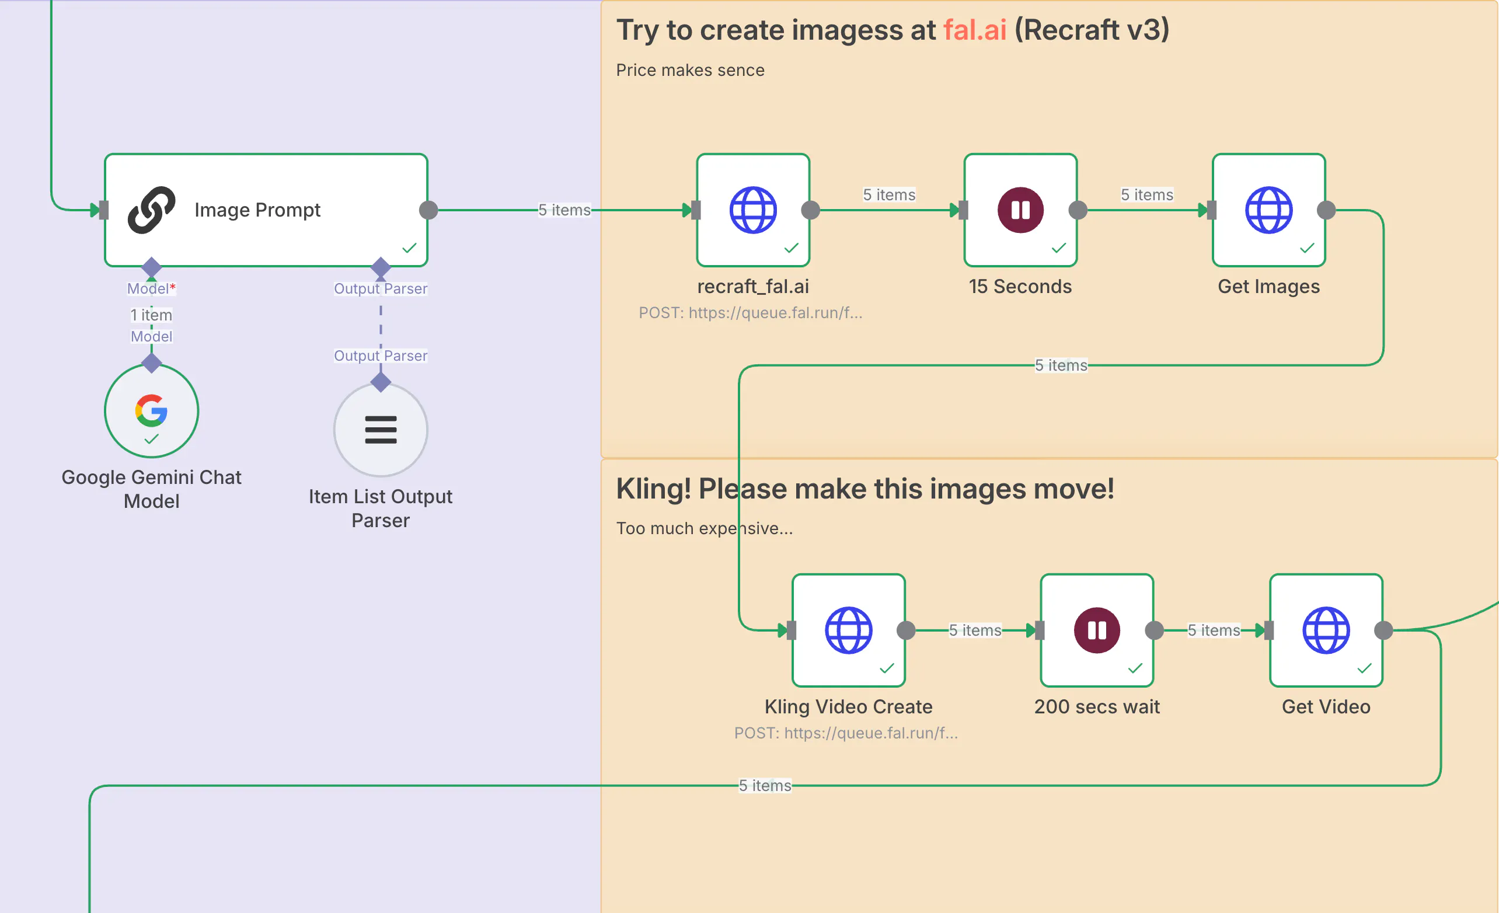Open the 15 Seconds wait node
1499x913 pixels.
[1020, 210]
